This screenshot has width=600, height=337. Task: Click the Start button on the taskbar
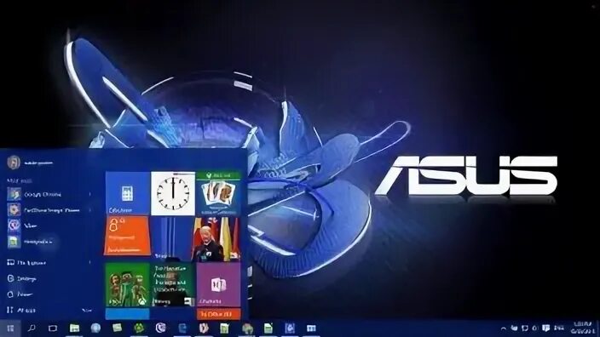(x=10, y=328)
